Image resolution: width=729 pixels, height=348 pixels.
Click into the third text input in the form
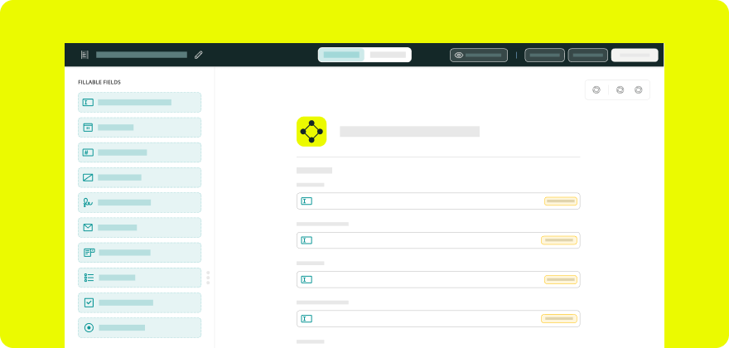pos(438,279)
